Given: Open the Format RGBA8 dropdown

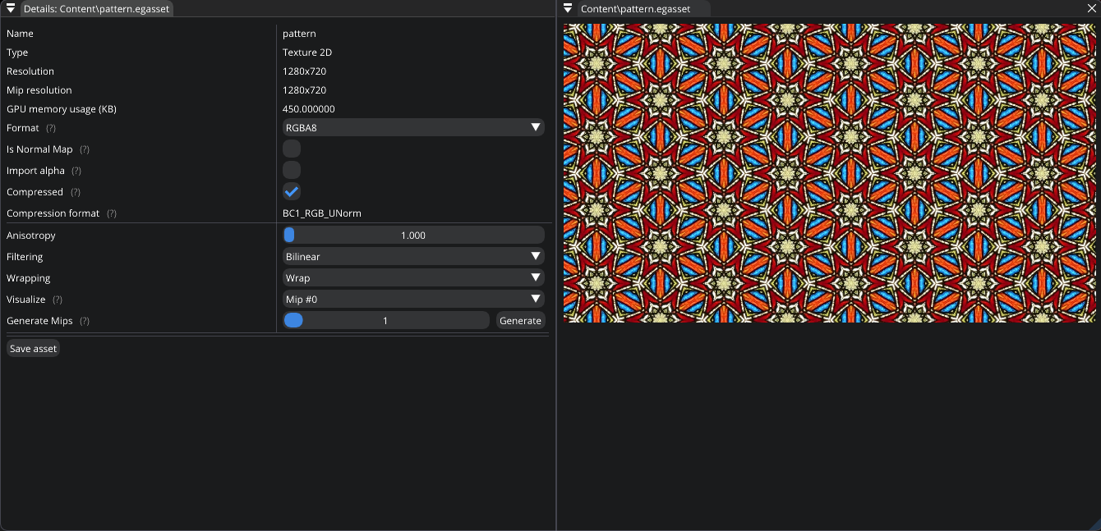Looking at the screenshot, I should tap(413, 127).
